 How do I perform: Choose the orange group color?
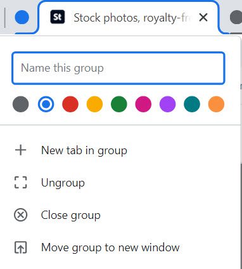click(216, 104)
